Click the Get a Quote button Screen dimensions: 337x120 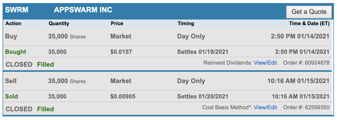(x=309, y=12)
